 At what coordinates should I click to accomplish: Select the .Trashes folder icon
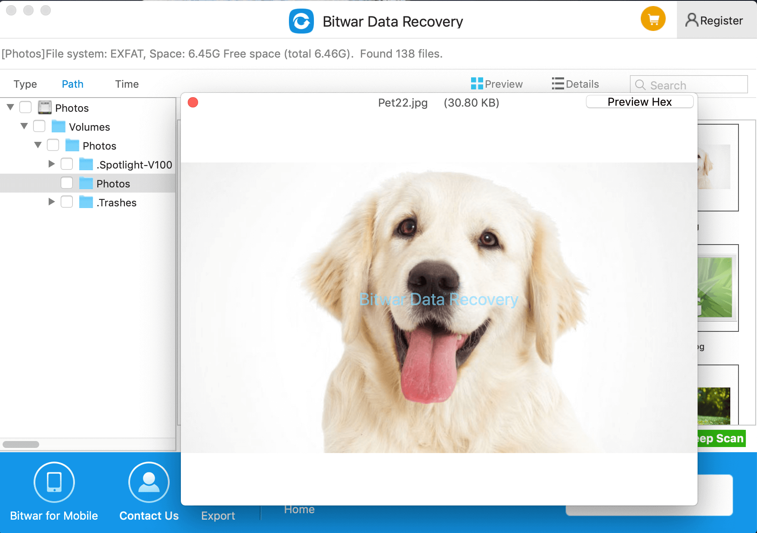tap(86, 202)
